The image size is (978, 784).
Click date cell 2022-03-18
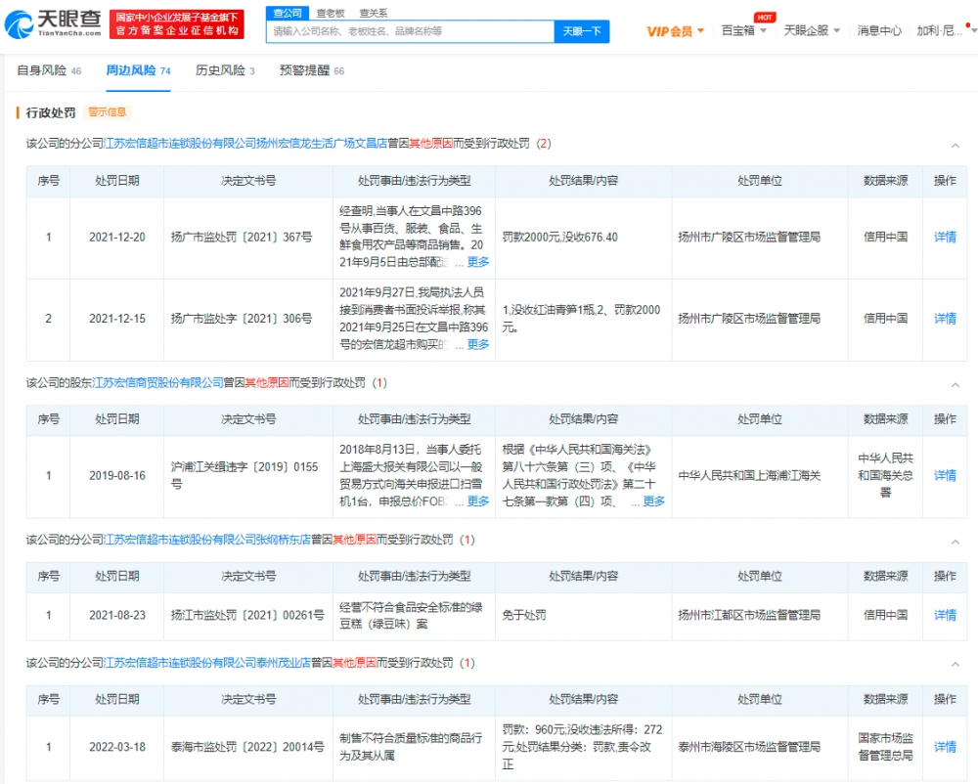coord(116,747)
